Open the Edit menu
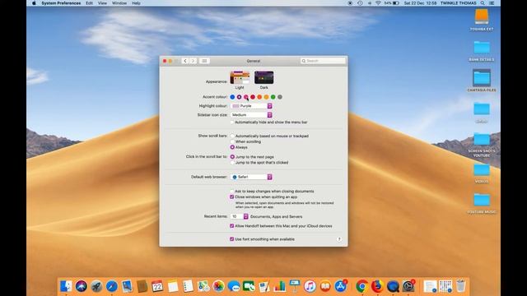The image size is (527, 296). coord(89,3)
